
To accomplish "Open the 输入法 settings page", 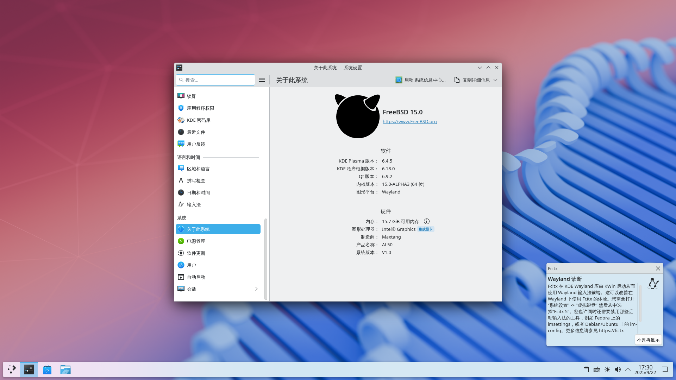I will coord(218,204).
